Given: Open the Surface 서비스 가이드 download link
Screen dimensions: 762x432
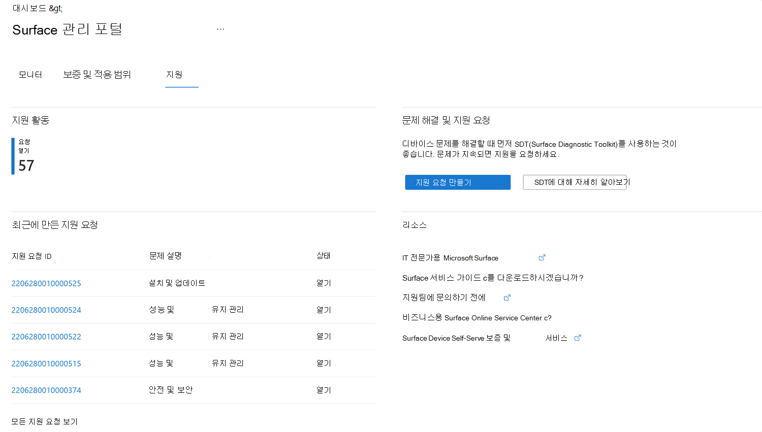Looking at the screenshot, I should 493,278.
